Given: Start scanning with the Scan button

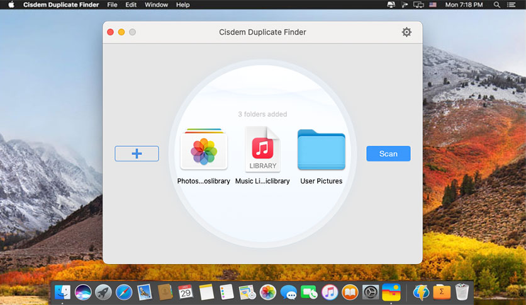Looking at the screenshot, I should pyautogui.click(x=388, y=154).
